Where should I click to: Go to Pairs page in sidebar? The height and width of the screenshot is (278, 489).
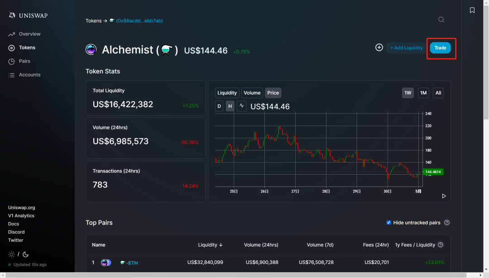point(24,61)
